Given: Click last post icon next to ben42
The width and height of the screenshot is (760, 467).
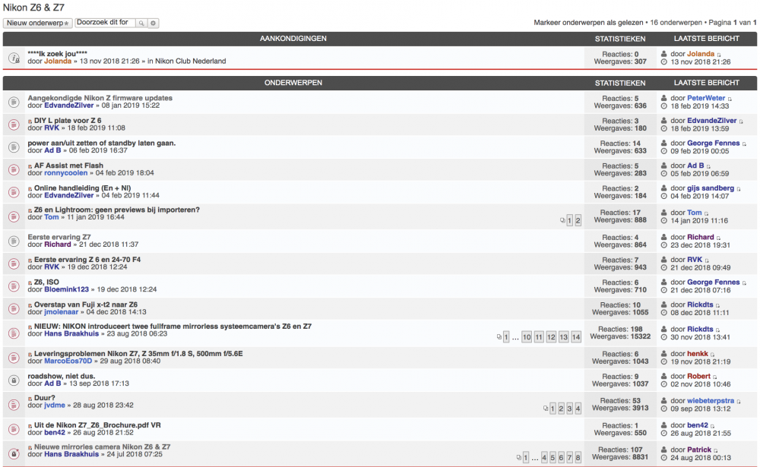Looking at the screenshot, I should [713, 426].
